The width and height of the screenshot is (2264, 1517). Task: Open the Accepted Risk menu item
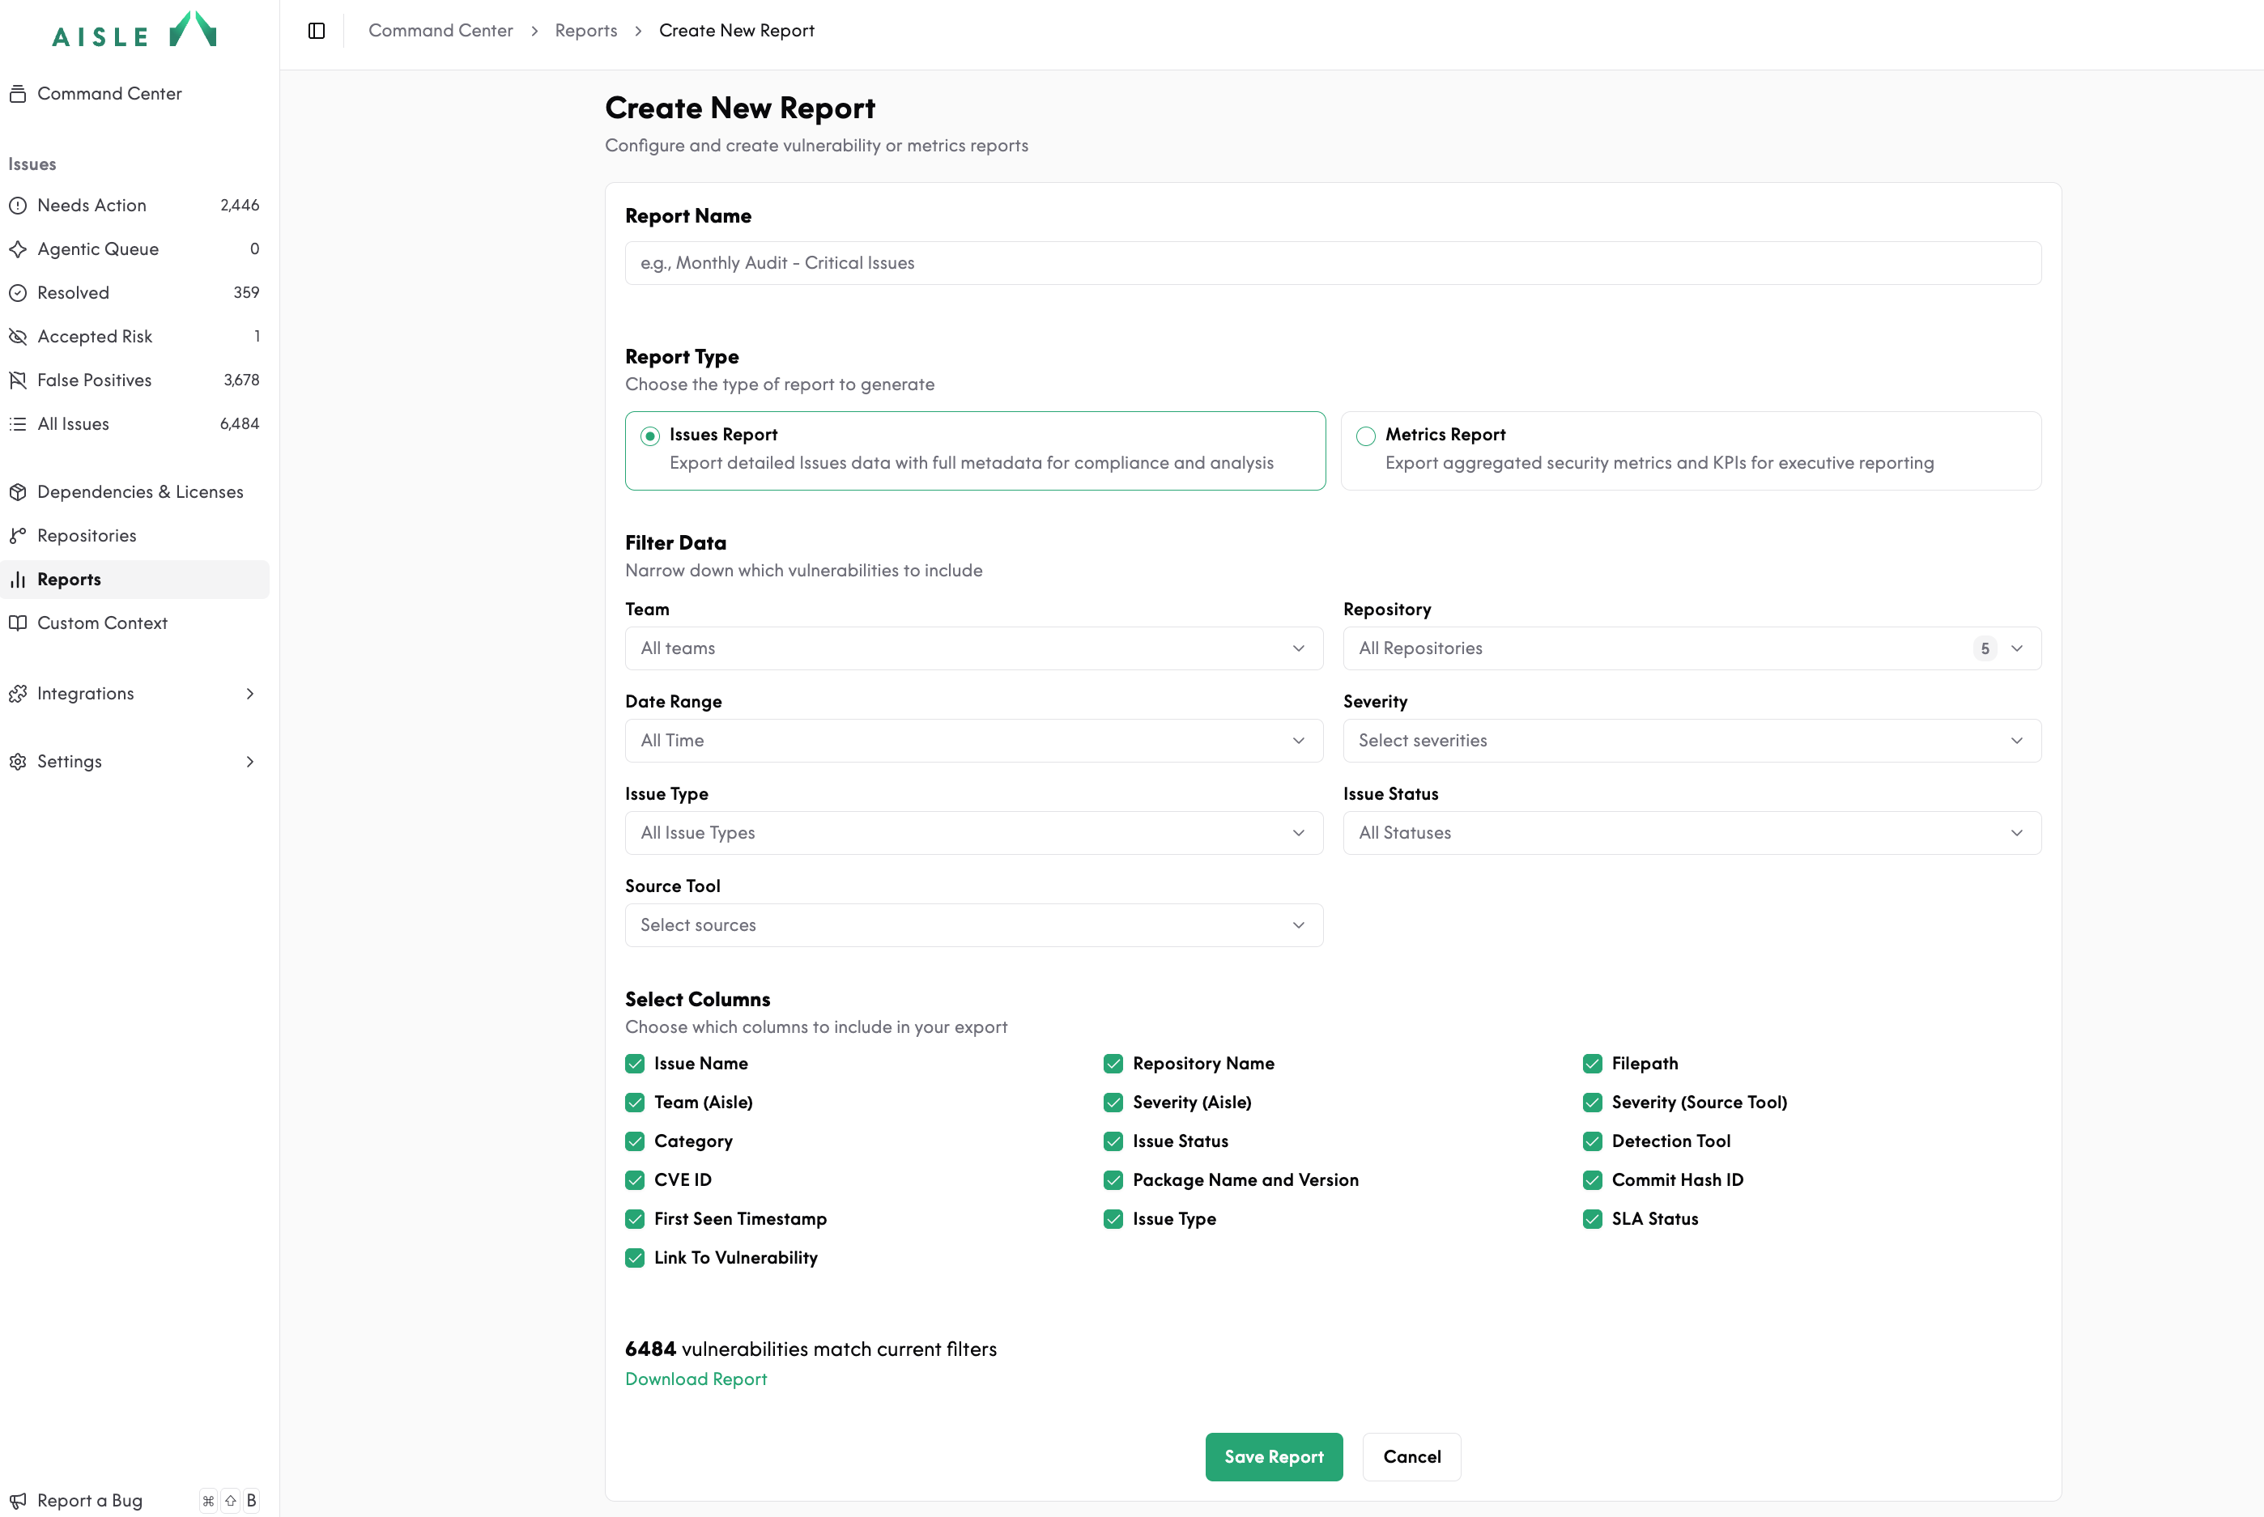coord(134,336)
